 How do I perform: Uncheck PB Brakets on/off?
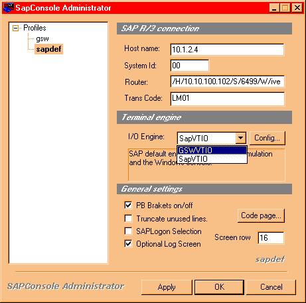tap(128, 205)
